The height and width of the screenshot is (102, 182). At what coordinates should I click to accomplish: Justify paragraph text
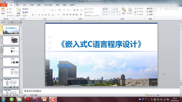click(73, 14)
